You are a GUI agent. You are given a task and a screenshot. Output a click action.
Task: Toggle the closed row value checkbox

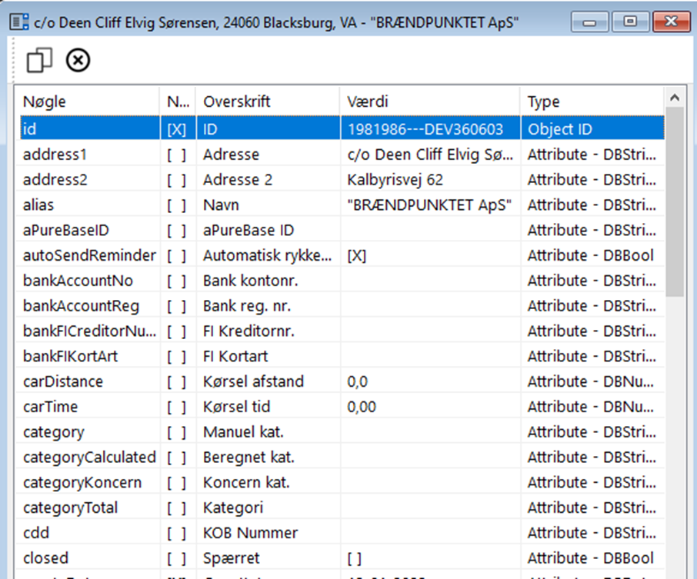pos(355,558)
